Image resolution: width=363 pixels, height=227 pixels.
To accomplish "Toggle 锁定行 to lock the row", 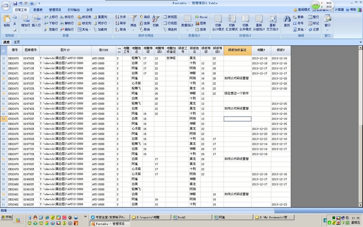I will point(66,17).
